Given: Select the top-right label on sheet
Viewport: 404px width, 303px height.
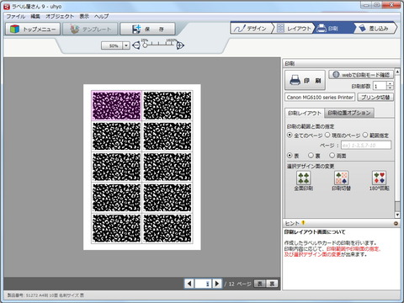Looking at the screenshot, I should click(x=167, y=105).
